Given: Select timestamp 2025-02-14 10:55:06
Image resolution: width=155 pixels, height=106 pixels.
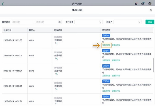Looking at the screenshot, I should [x=13, y=55].
